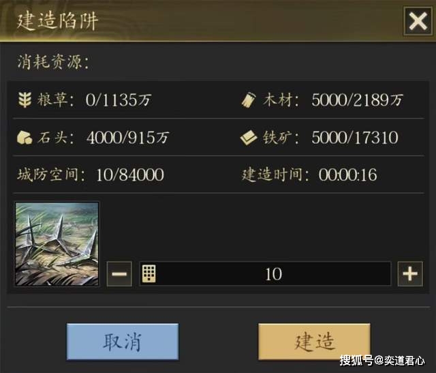
Task: Click the 建造 build button
Action: [x=315, y=342]
